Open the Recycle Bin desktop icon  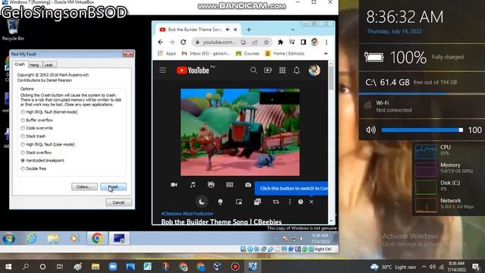(13, 30)
